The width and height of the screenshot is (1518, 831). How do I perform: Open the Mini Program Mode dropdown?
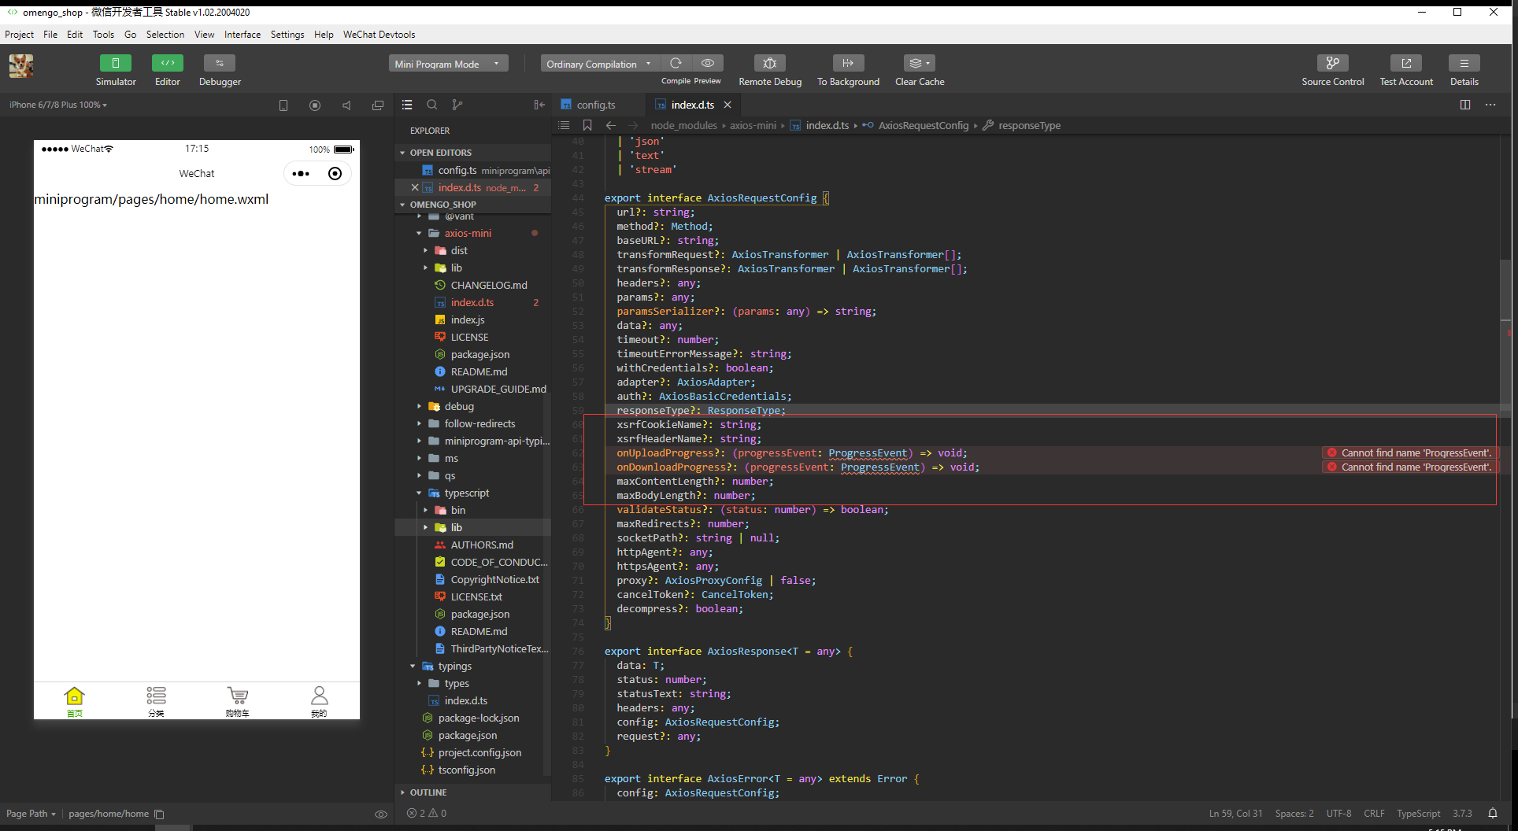pyautogui.click(x=448, y=64)
